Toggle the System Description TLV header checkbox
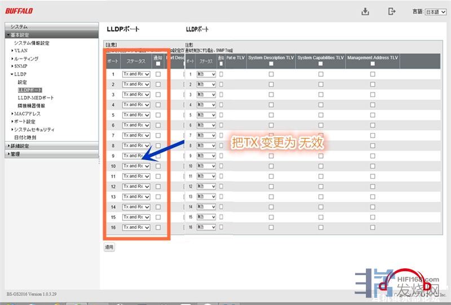This screenshot has width=451, height=305. point(271,64)
